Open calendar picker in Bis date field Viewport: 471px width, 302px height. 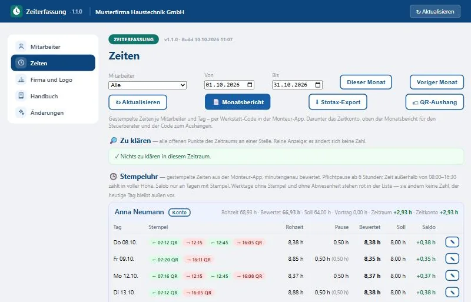(318, 85)
